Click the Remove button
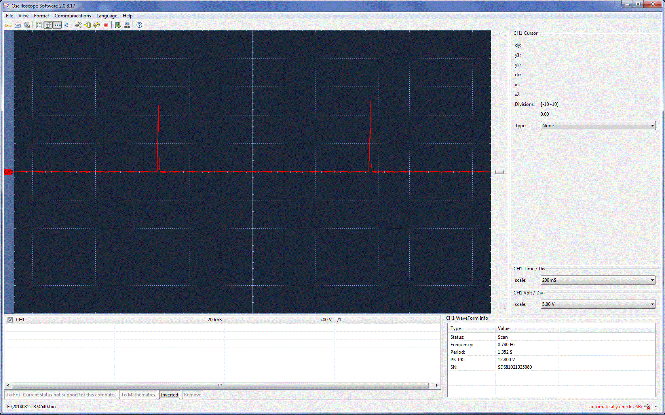This screenshot has width=665, height=415. (x=193, y=395)
